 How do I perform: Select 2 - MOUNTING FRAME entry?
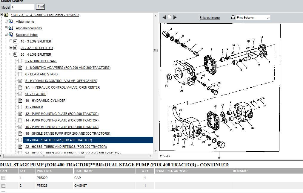click(x=41, y=61)
